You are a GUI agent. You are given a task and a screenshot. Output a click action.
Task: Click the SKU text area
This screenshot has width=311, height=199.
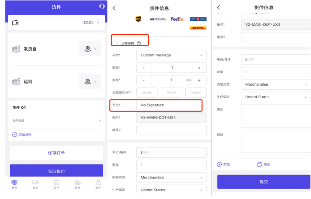[x=276, y=116]
